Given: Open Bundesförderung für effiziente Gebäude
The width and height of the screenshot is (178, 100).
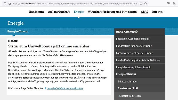Looking at the screenshot, I should click(x=140, y=60).
